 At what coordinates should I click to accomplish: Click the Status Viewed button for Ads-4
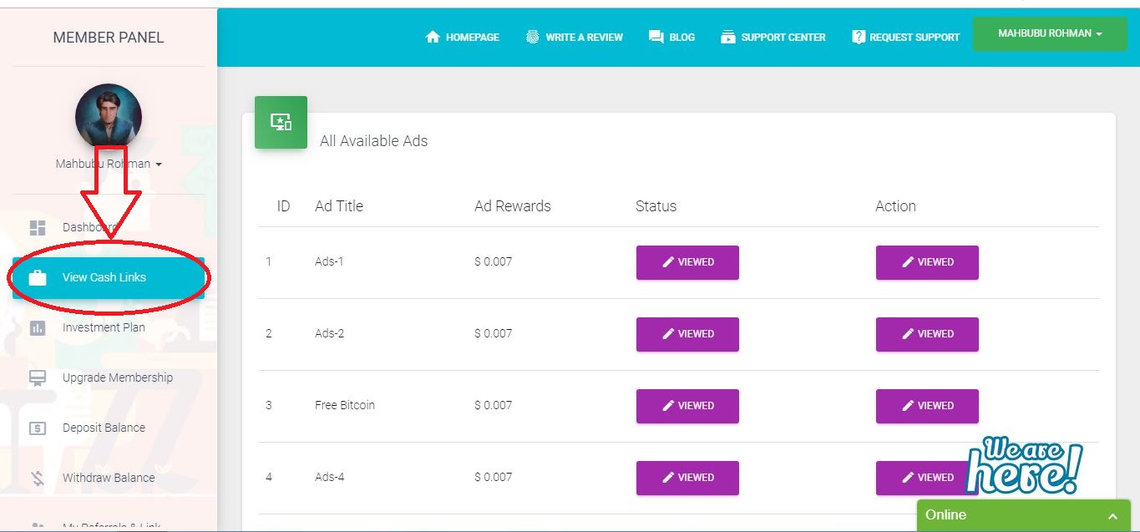687,478
